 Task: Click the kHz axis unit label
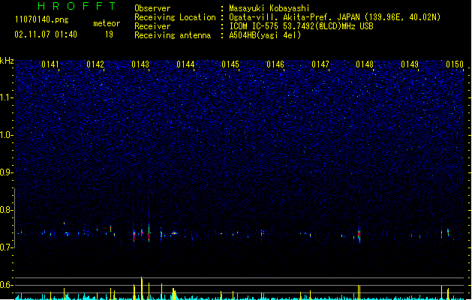tap(7, 61)
